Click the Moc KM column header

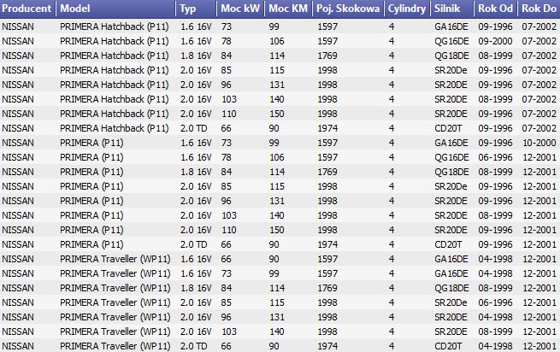pyautogui.click(x=288, y=9)
